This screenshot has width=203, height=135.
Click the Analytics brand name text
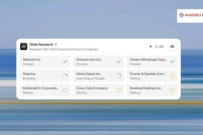tap(193, 15)
